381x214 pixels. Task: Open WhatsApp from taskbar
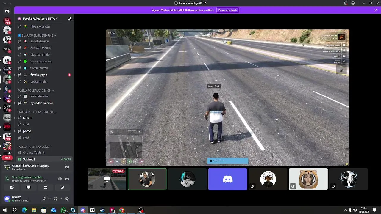63,210
